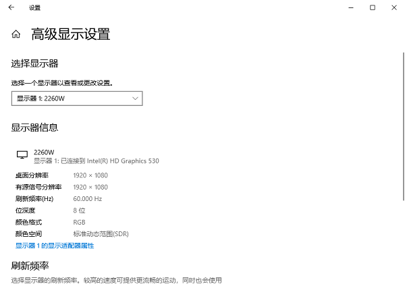
Task: Open the Home icon next to 高级显示设置
Action: (x=16, y=34)
